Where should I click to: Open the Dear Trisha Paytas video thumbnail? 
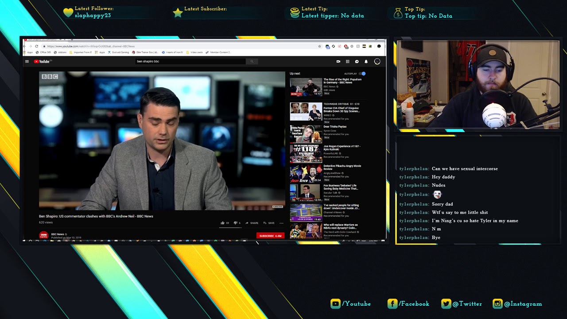306,134
